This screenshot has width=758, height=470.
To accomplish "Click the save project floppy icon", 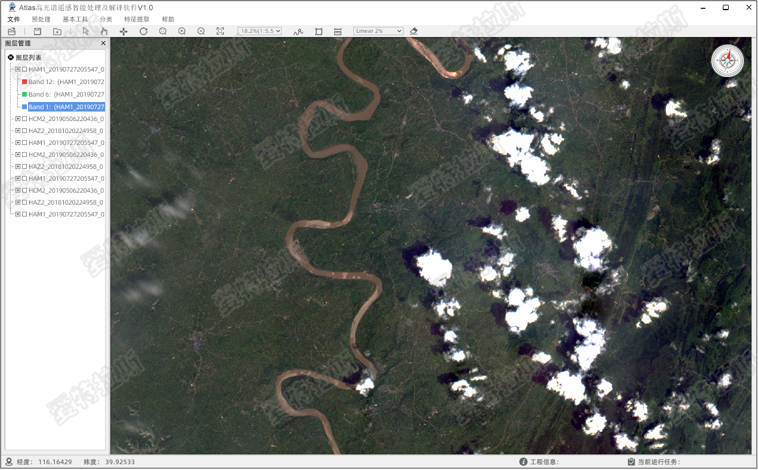I will (x=38, y=31).
